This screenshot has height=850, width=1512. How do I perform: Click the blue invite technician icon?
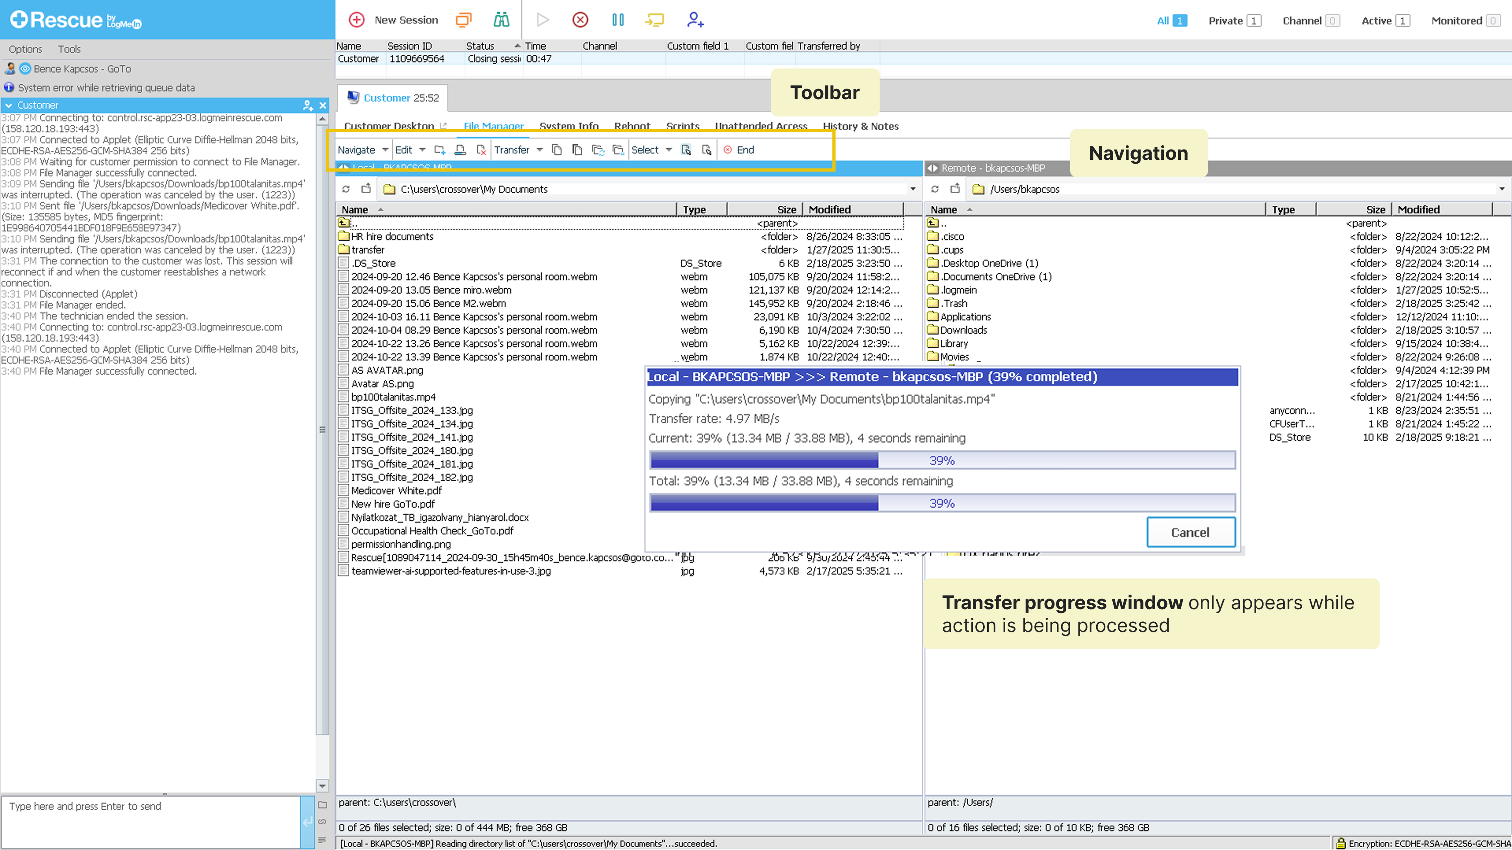coord(695,20)
